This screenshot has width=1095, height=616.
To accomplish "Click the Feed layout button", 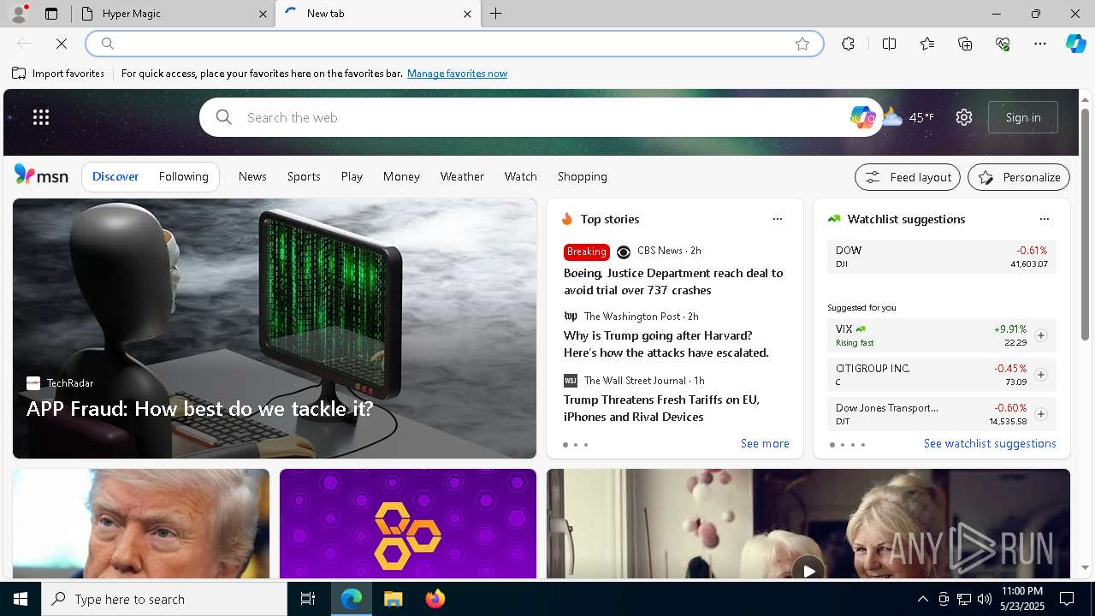I will 908,177.
